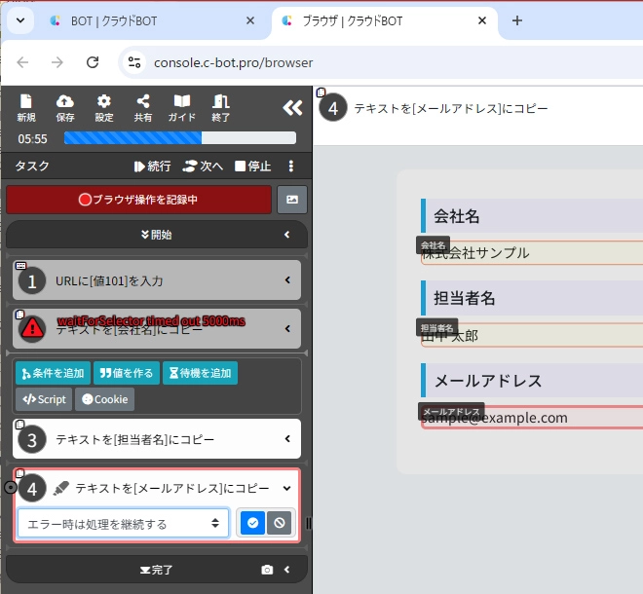Expand step 3 テキストを[担当者名]にコピー chevron

(x=287, y=439)
